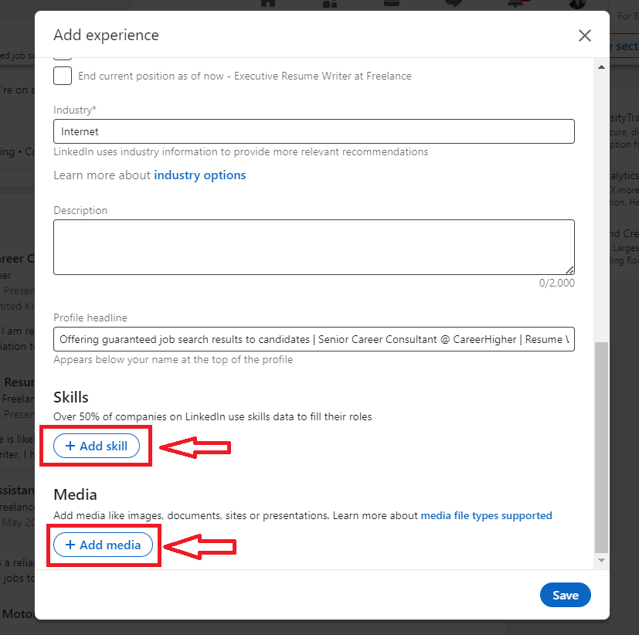Click the Industry* field label

pyautogui.click(x=75, y=110)
